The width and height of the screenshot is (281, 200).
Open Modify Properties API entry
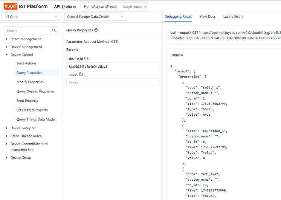point(30,82)
